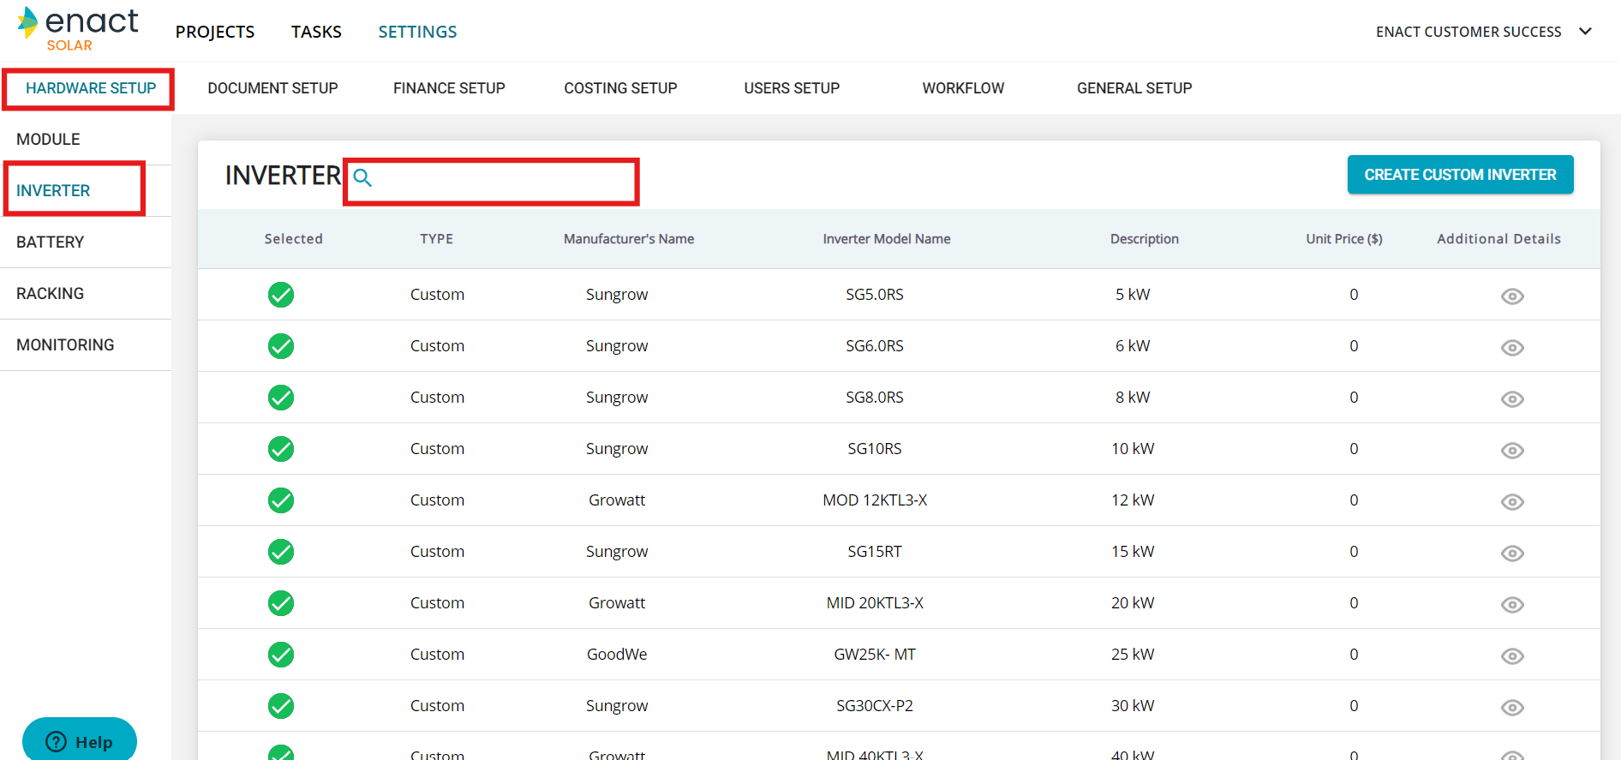1621x760 pixels.
Task: Deselect the Sungrow SG6.0RS inverter checkmark
Action: (x=281, y=346)
